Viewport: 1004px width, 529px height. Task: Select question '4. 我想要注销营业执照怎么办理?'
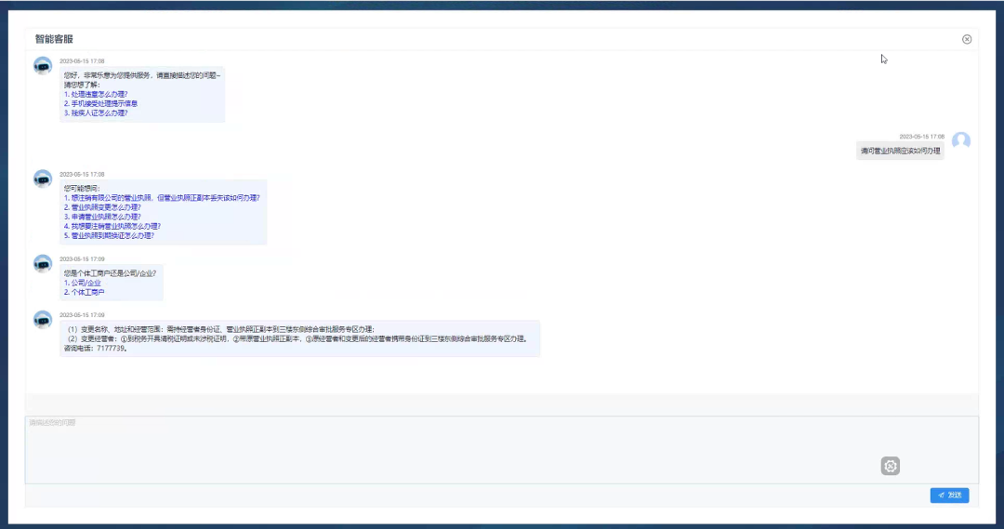point(112,226)
